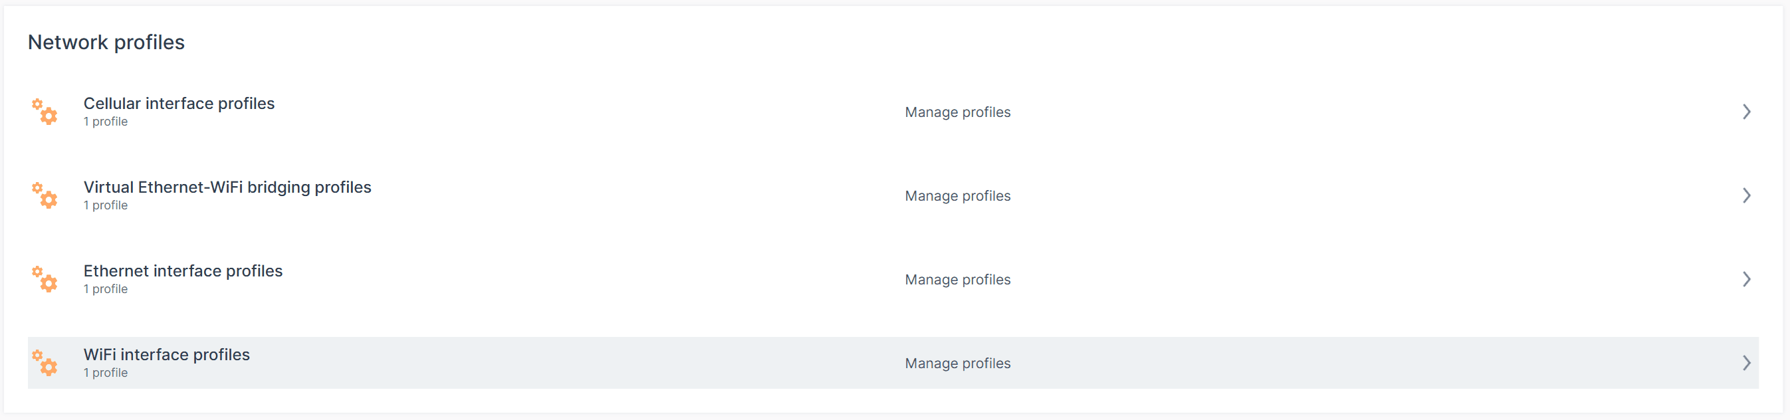Viewport: 1790px width, 420px height.
Task: Click the Cellular interface profiles gear icon
Action: pos(45,112)
